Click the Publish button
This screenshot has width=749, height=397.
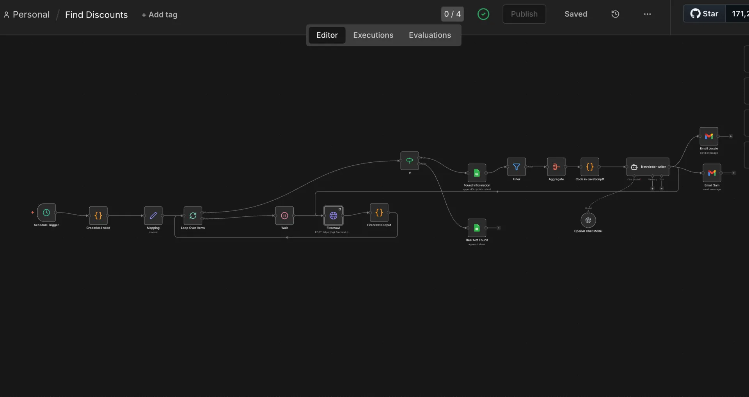[x=524, y=14]
